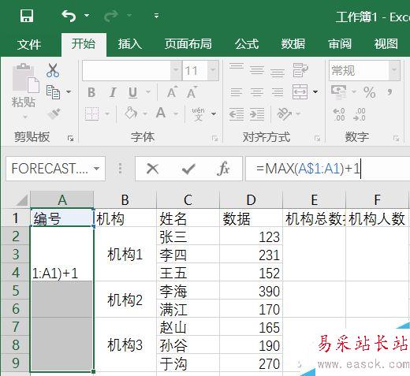Screen dimensions: 410x376
Task: Click the Save icon in quick access toolbar
Action: [27, 16]
